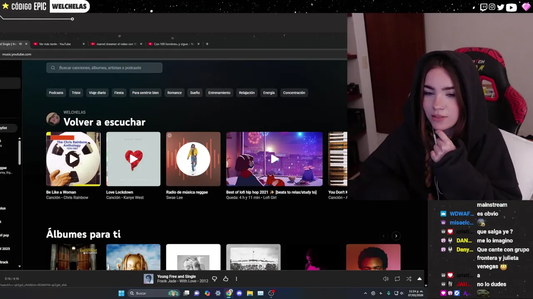Select the Podcasts filter chip
Viewport: 533px width, 299px height.
point(56,93)
